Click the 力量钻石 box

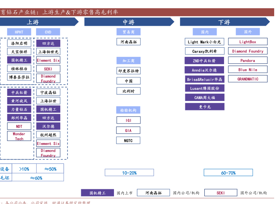19,109
